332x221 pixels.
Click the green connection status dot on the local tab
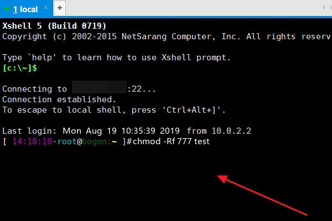pyautogui.click(x=6, y=9)
